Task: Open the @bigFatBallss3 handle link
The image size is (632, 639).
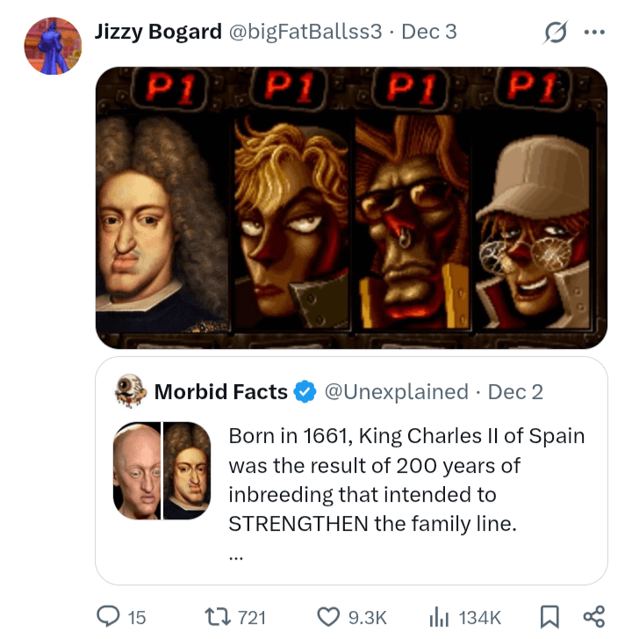Action: (x=305, y=32)
